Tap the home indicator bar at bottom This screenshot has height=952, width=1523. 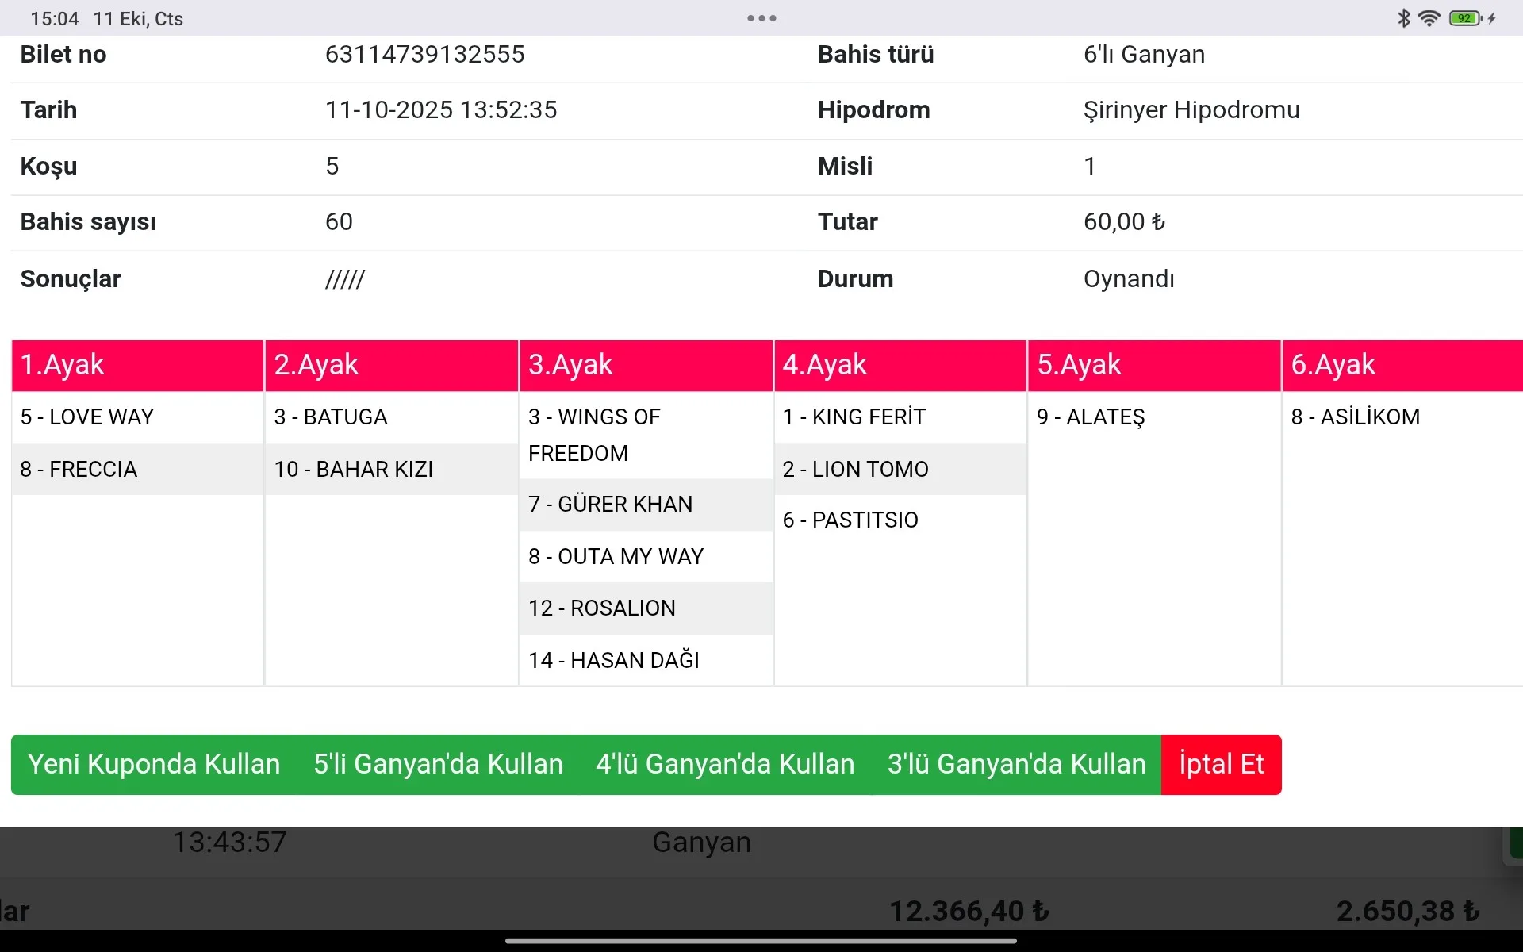[x=761, y=941]
